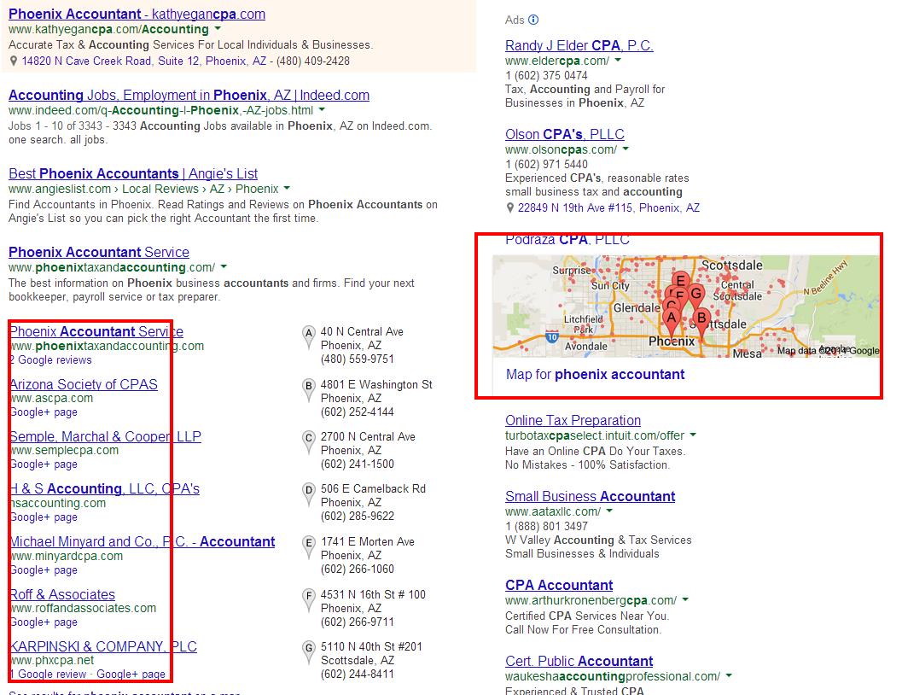902x695 pixels.
Task: Click phone number 1 (888) 801 3497
Action: (546, 526)
